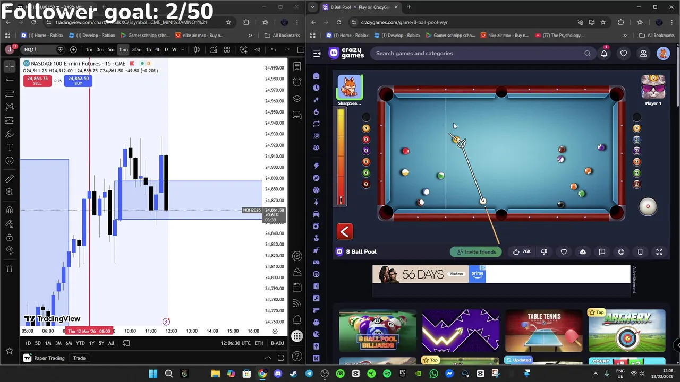Image resolution: width=680 pixels, height=382 pixels.
Task: Set date range to YTD
Action: [x=80, y=343]
